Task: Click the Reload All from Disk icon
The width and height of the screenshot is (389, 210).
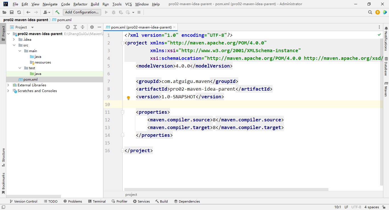Action: coord(19,12)
